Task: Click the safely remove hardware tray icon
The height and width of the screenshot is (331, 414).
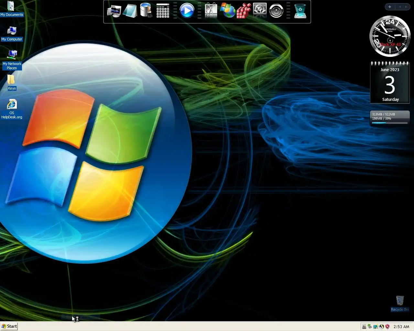Action: pos(370,326)
